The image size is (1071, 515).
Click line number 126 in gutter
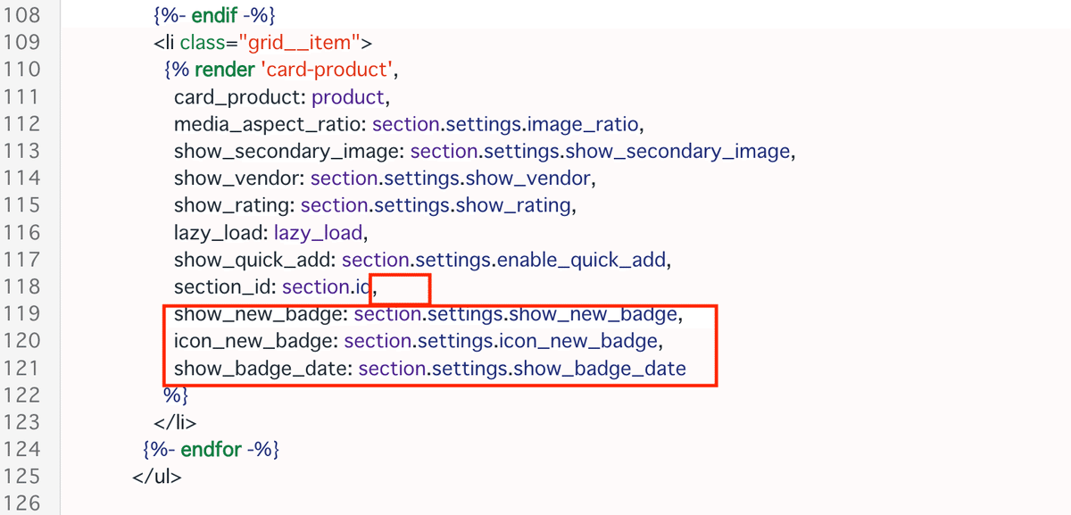coord(22,503)
